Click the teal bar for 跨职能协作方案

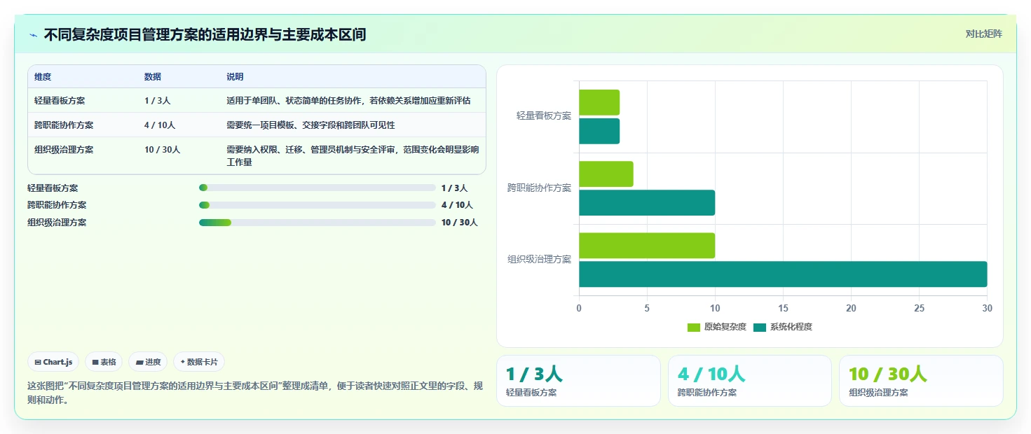[x=647, y=202]
